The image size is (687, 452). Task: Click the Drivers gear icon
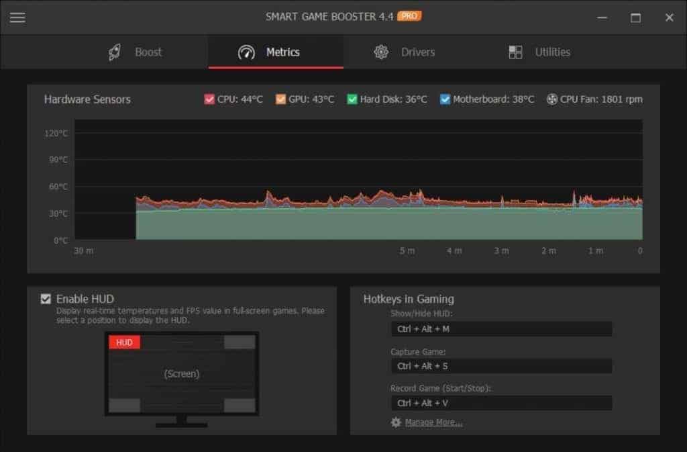pos(382,51)
